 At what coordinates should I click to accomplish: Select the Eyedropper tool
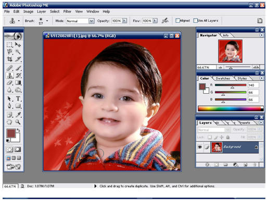(x=18, y=115)
